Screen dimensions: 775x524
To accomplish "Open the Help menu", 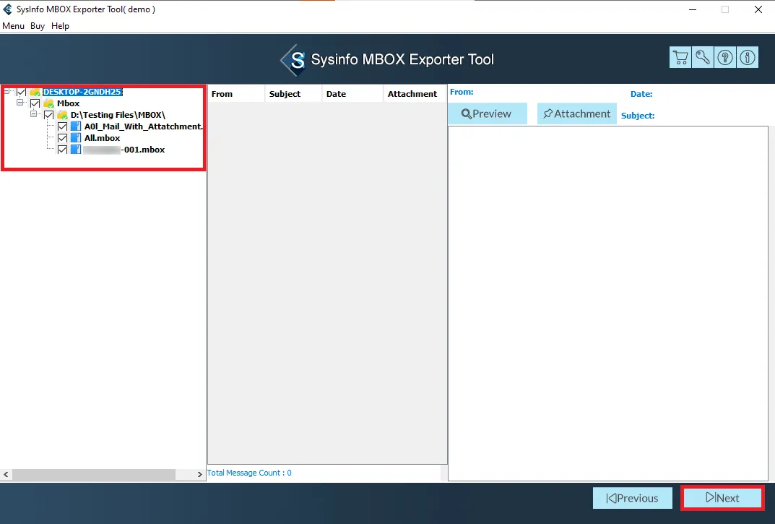I will tap(61, 26).
